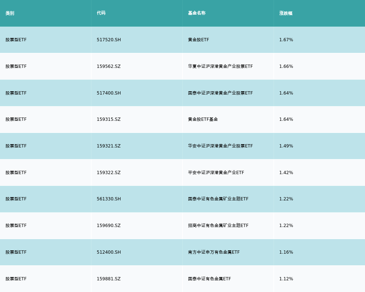Click 股票型ETF in the 159315.SZ row
Image resolution: width=365 pixels, height=292 pixels.
pyautogui.click(x=16, y=119)
